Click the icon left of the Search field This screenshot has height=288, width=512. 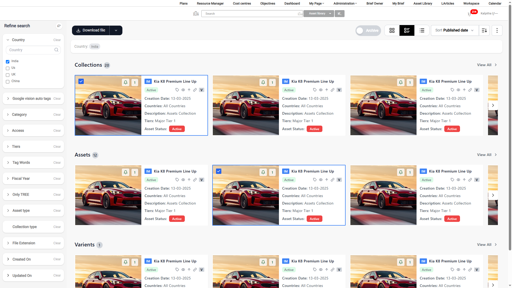click(196, 14)
